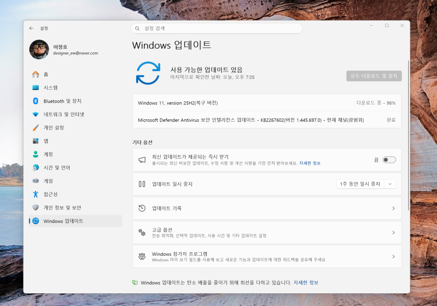Select the 앱 icon in sidebar
The image size is (437, 306).
(36, 141)
